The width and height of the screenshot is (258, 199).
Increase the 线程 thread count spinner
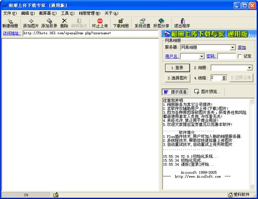point(224,77)
